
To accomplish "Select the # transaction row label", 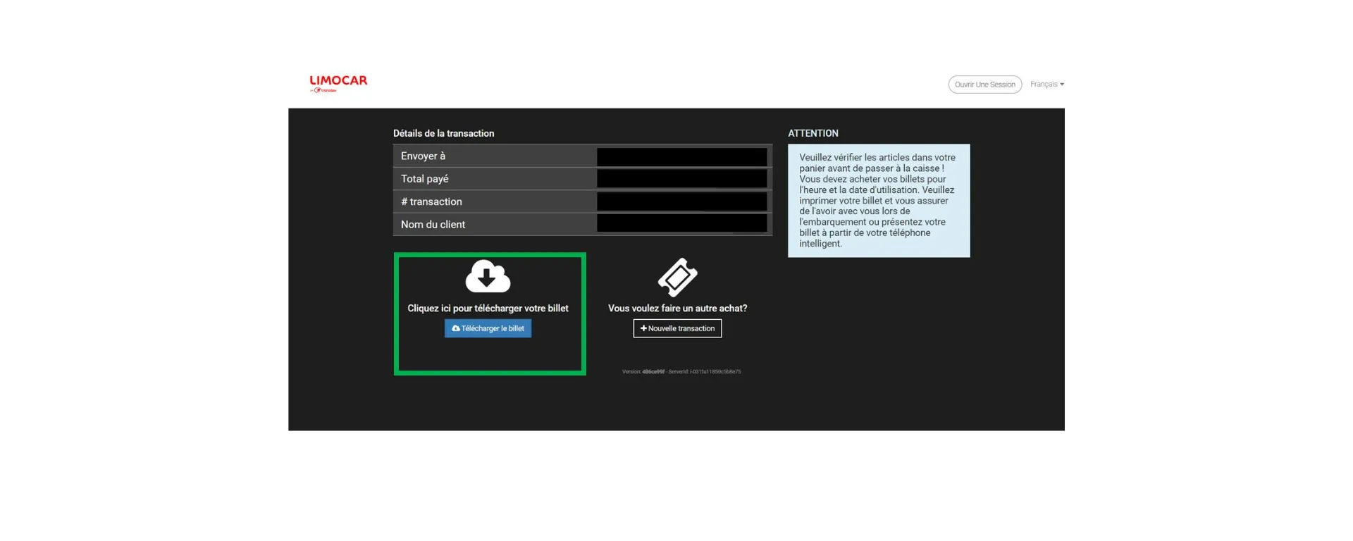I will click(x=431, y=201).
